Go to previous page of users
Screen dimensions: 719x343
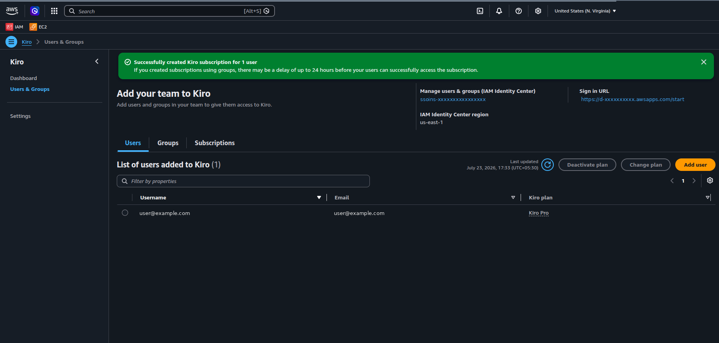coord(672,181)
